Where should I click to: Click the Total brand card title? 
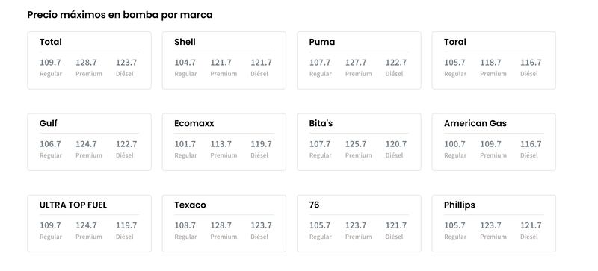tap(50, 42)
